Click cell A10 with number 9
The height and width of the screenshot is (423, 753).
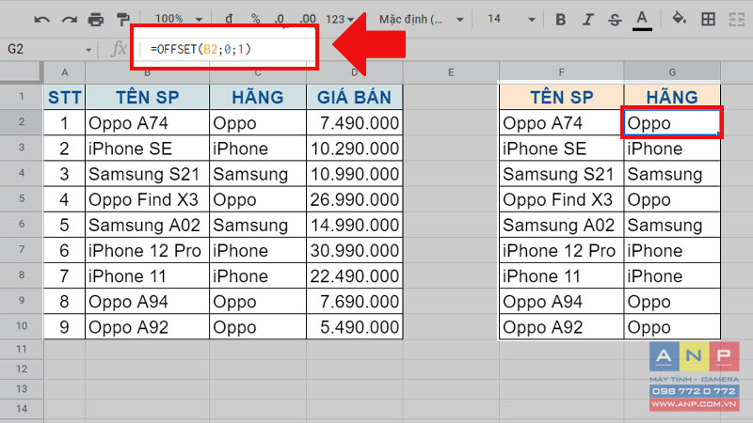coord(64,327)
